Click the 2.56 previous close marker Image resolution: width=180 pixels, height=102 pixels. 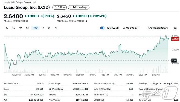[174, 61]
